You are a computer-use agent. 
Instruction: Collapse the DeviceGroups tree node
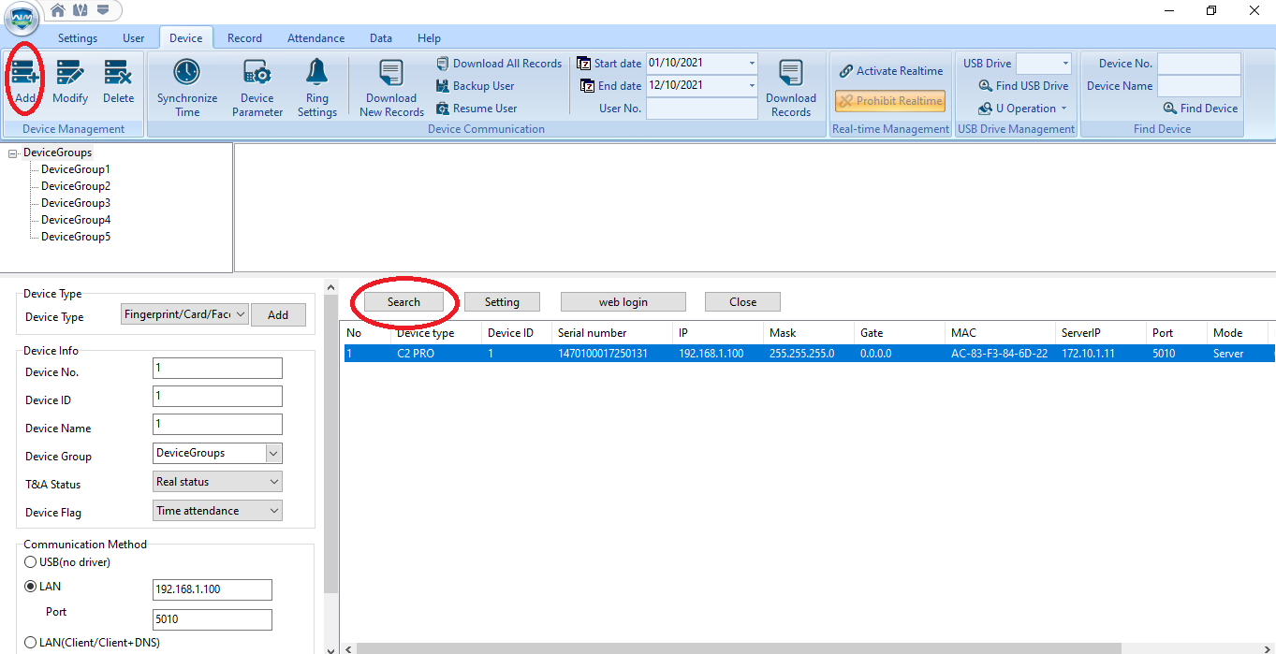click(x=13, y=153)
